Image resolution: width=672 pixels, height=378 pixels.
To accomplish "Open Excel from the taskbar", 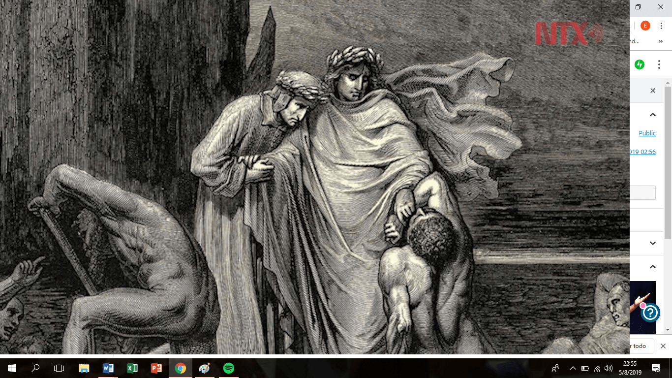I will [x=132, y=368].
